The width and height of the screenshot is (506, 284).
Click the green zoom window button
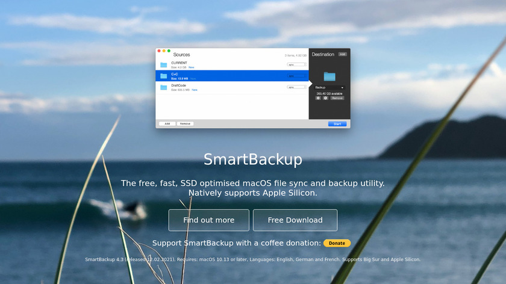pyautogui.click(x=169, y=51)
